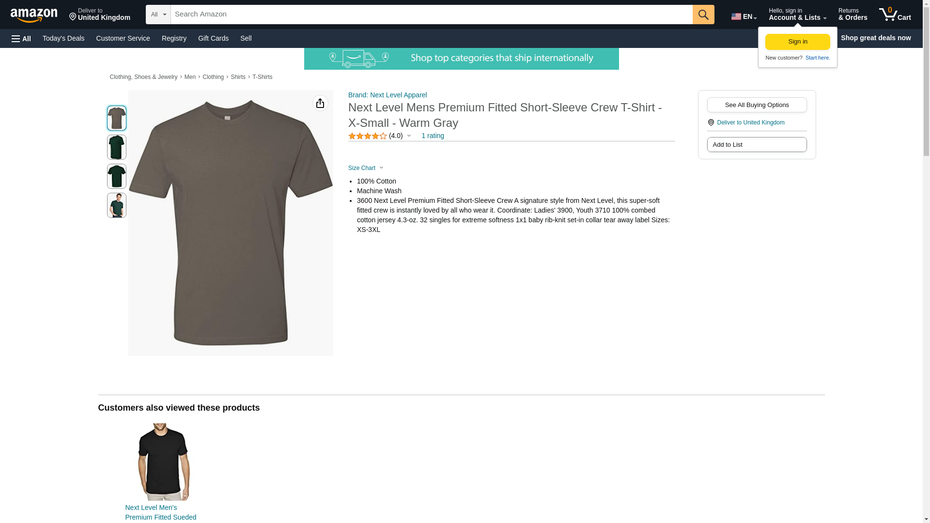Click See All Buying Options button
Image resolution: width=930 pixels, height=523 pixels.
(x=757, y=105)
